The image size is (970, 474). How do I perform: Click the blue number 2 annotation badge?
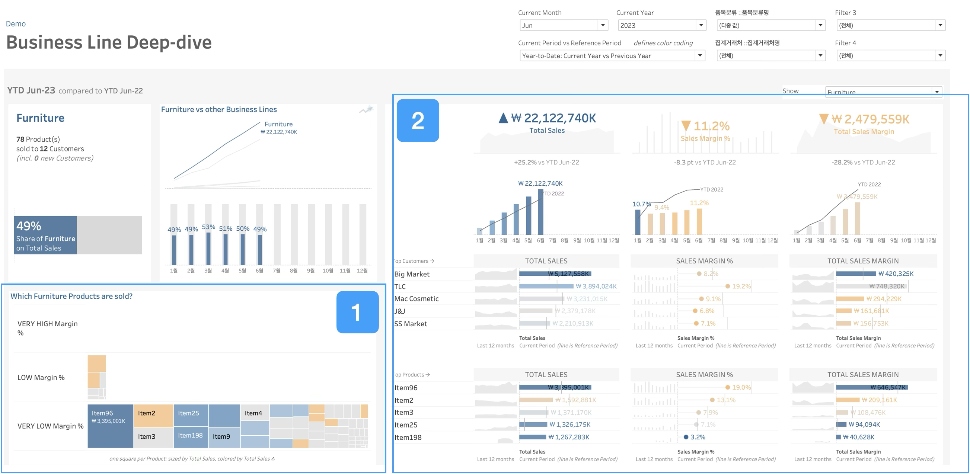[x=418, y=121]
